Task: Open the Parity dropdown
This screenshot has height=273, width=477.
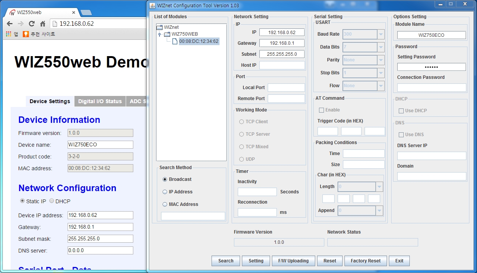Action: point(363,60)
